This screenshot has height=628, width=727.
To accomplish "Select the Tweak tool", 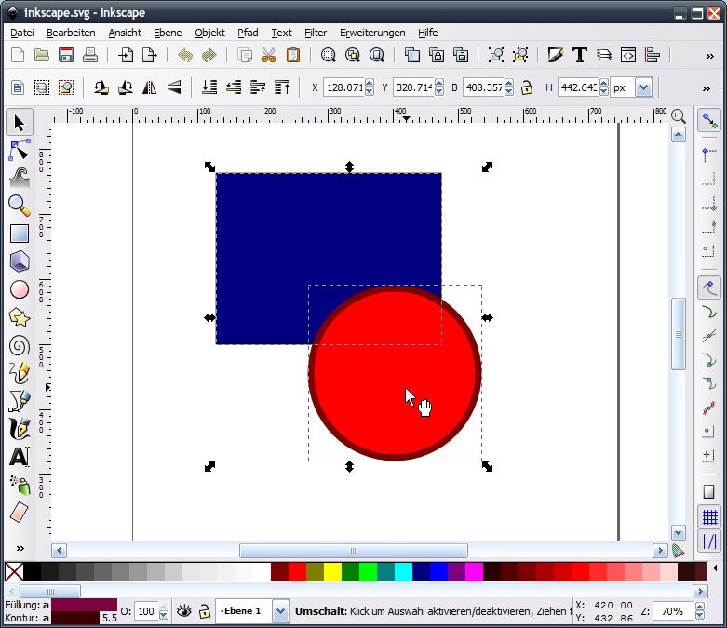I will click(19, 178).
